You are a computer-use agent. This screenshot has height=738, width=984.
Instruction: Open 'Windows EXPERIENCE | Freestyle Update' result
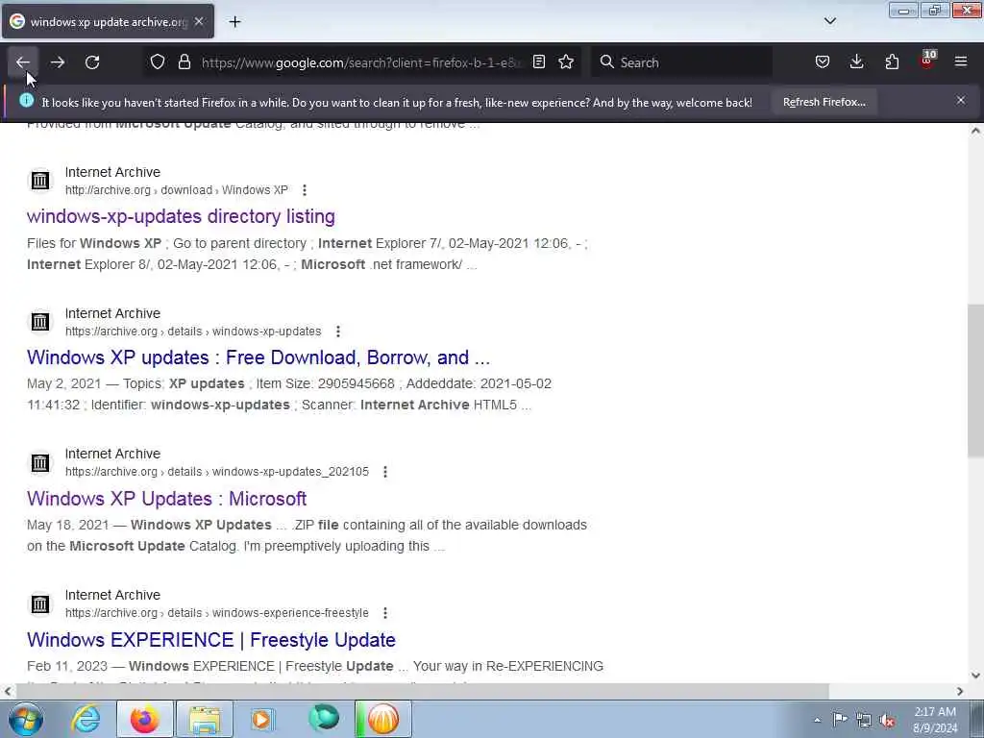point(210,640)
